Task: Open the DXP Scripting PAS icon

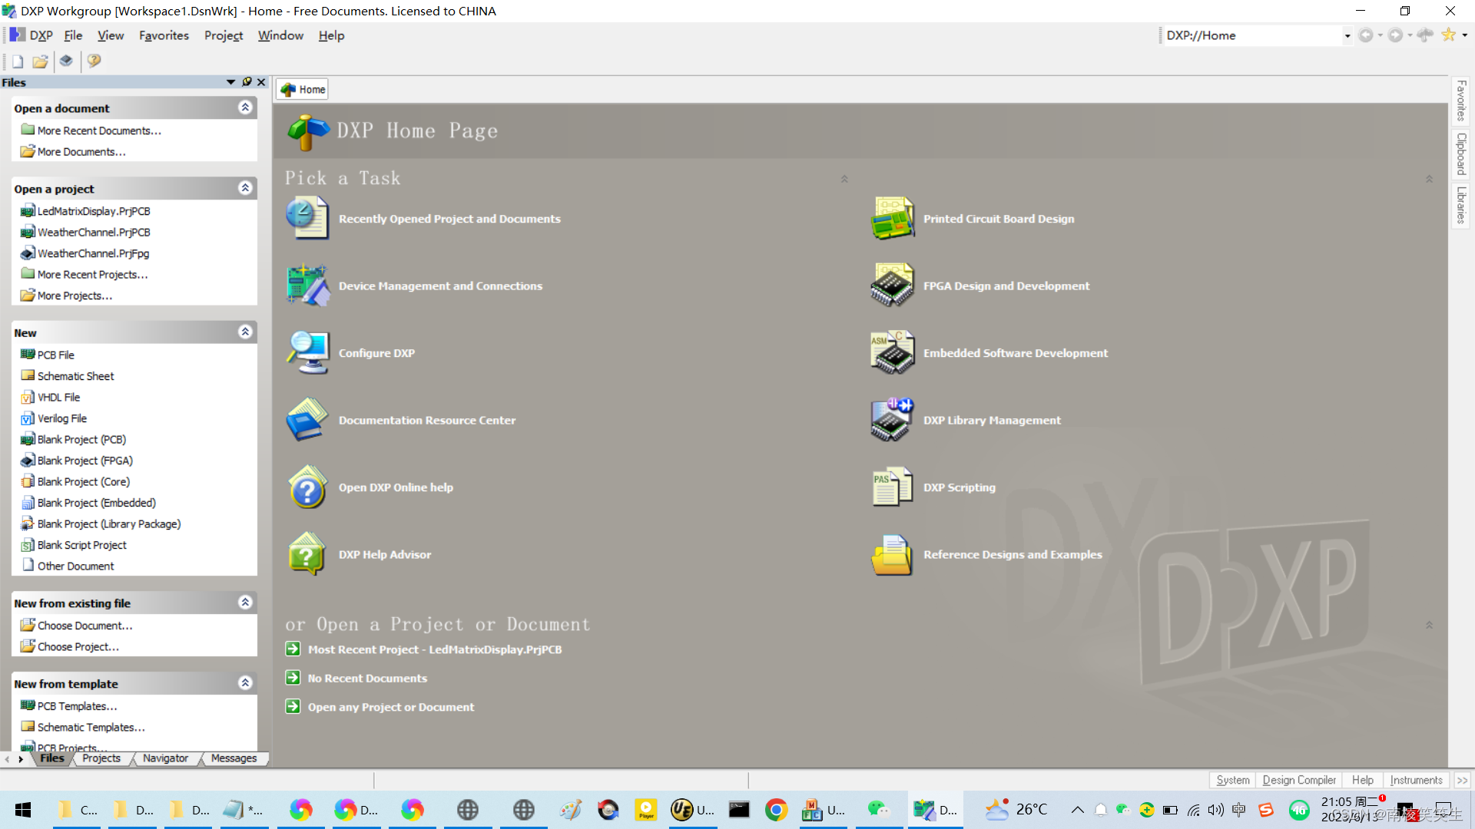Action: coord(892,487)
